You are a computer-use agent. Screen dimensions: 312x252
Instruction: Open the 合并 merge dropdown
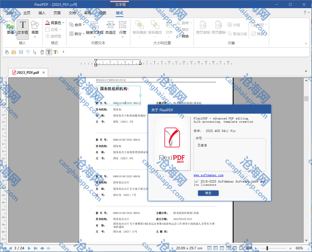84,25
